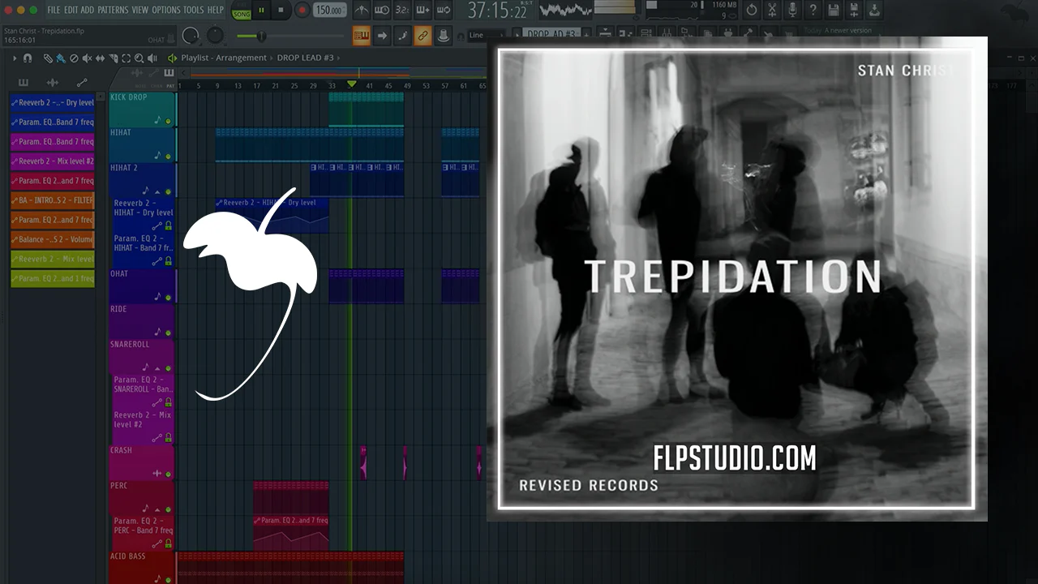Select the Balance Volume clip in picker

[53, 239]
